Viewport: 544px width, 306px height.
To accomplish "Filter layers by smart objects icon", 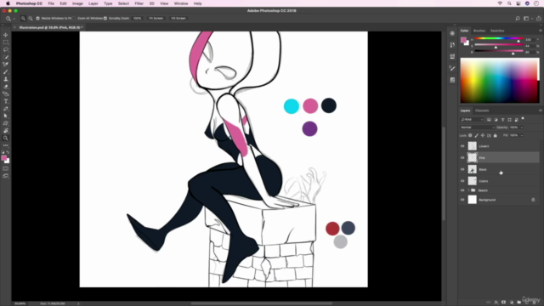I will click(x=517, y=120).
